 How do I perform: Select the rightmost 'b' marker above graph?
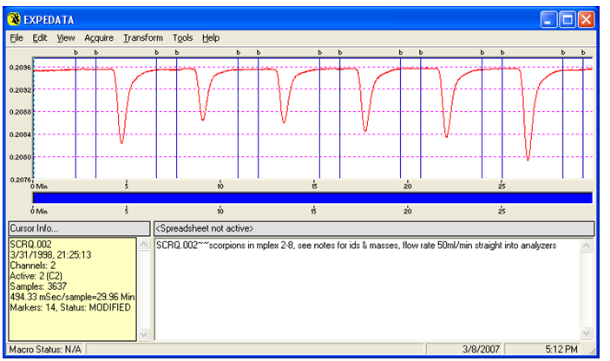coord(583,53)
